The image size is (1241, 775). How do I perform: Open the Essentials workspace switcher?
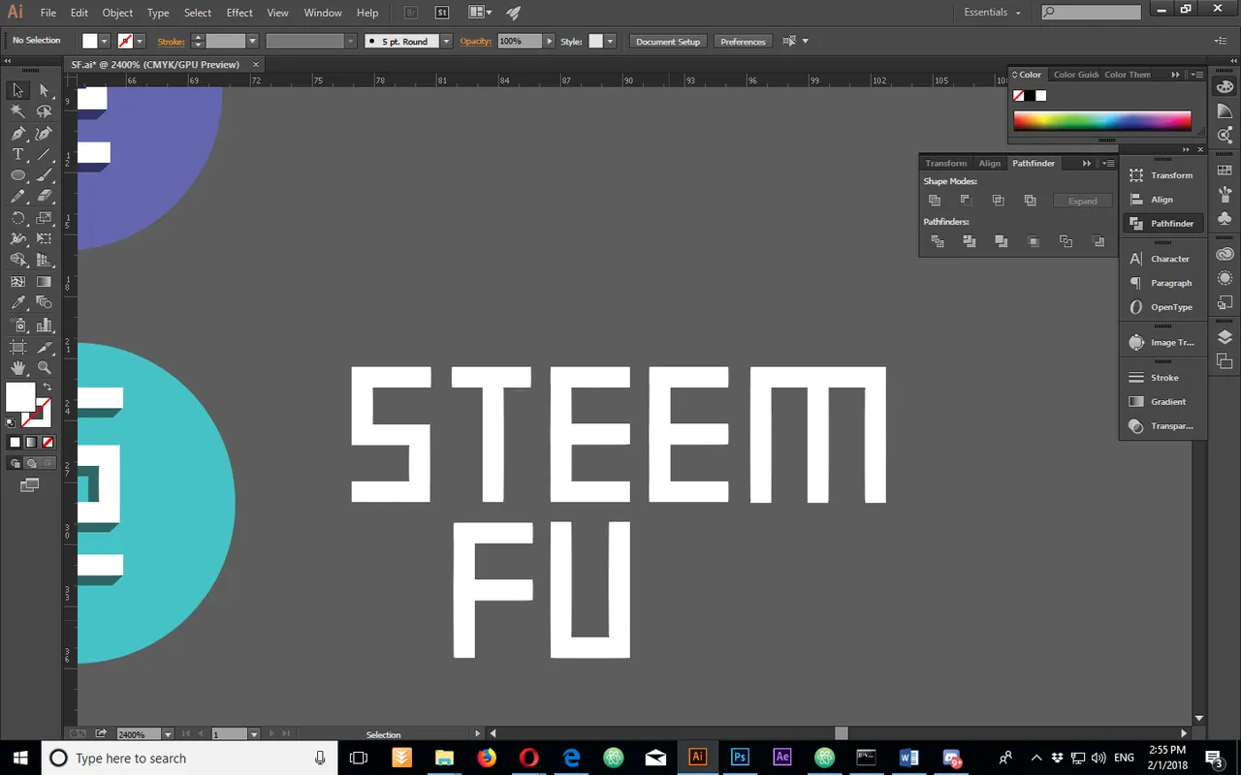pos(992,13)
